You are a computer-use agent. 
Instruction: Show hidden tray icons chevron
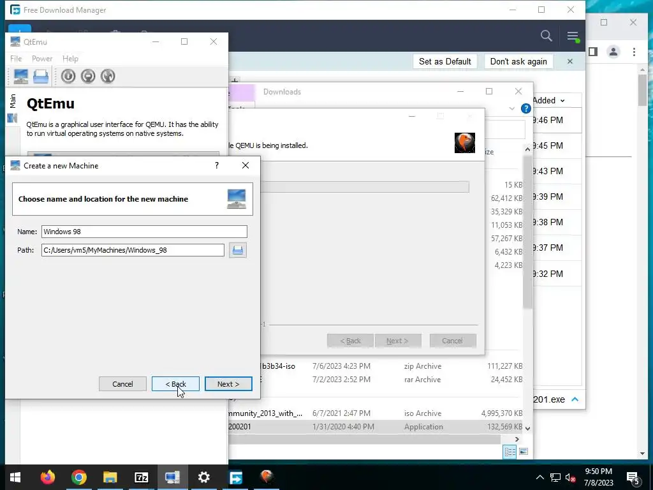(539, 477)
